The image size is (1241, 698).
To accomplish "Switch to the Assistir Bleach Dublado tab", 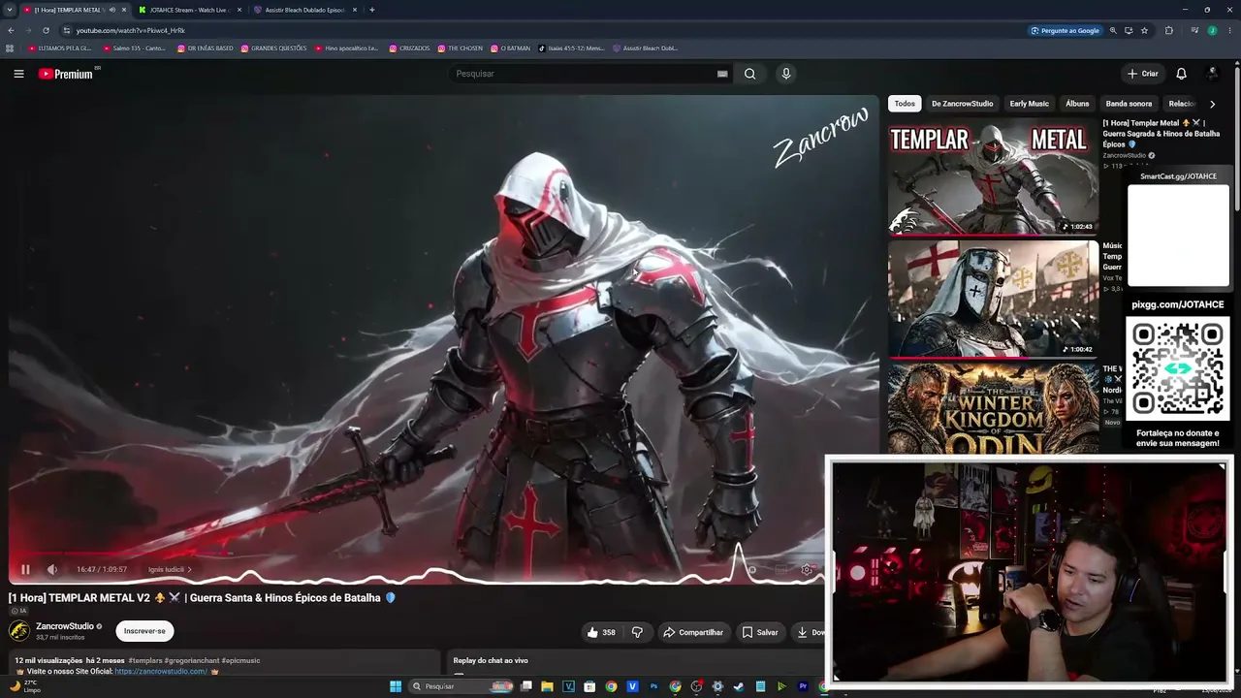I will pos(304,10).
